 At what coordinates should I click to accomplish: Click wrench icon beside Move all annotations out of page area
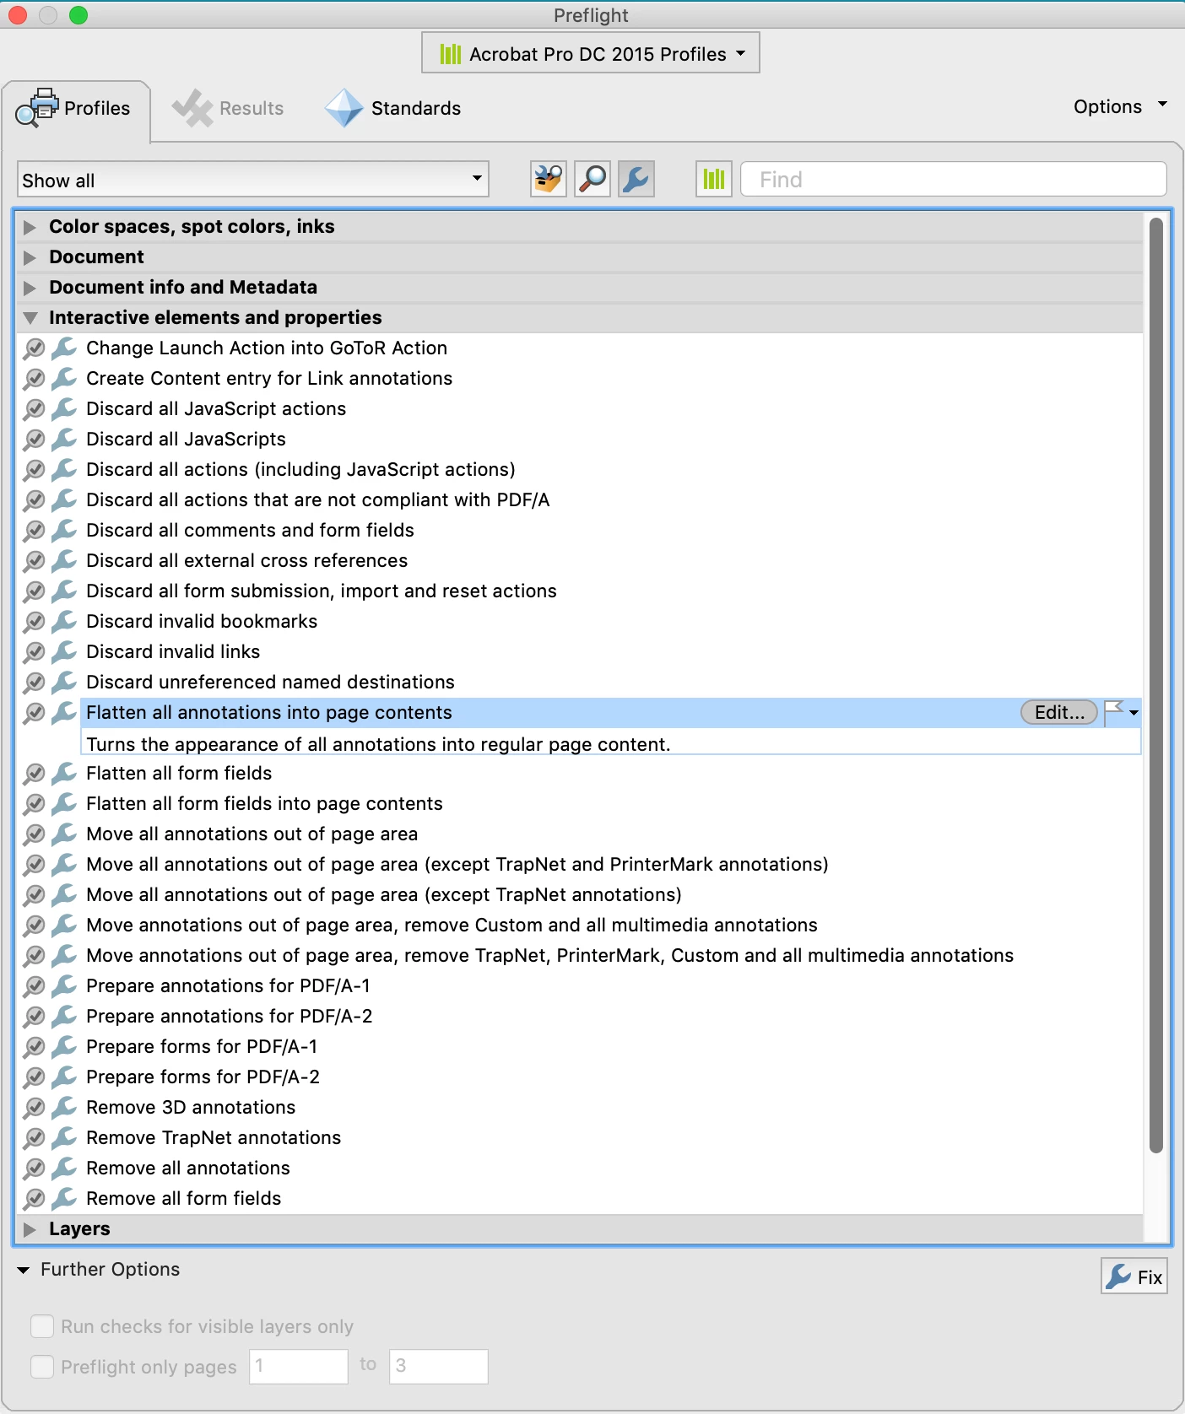click(64, 834)
